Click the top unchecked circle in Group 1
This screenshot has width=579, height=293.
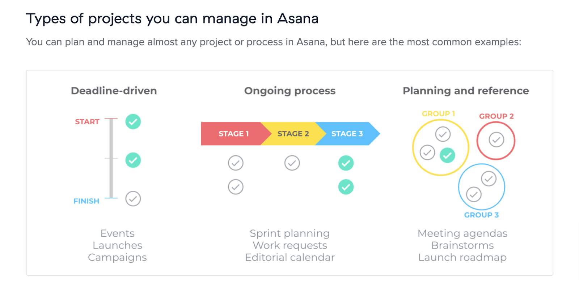click(x=443, y=134)
